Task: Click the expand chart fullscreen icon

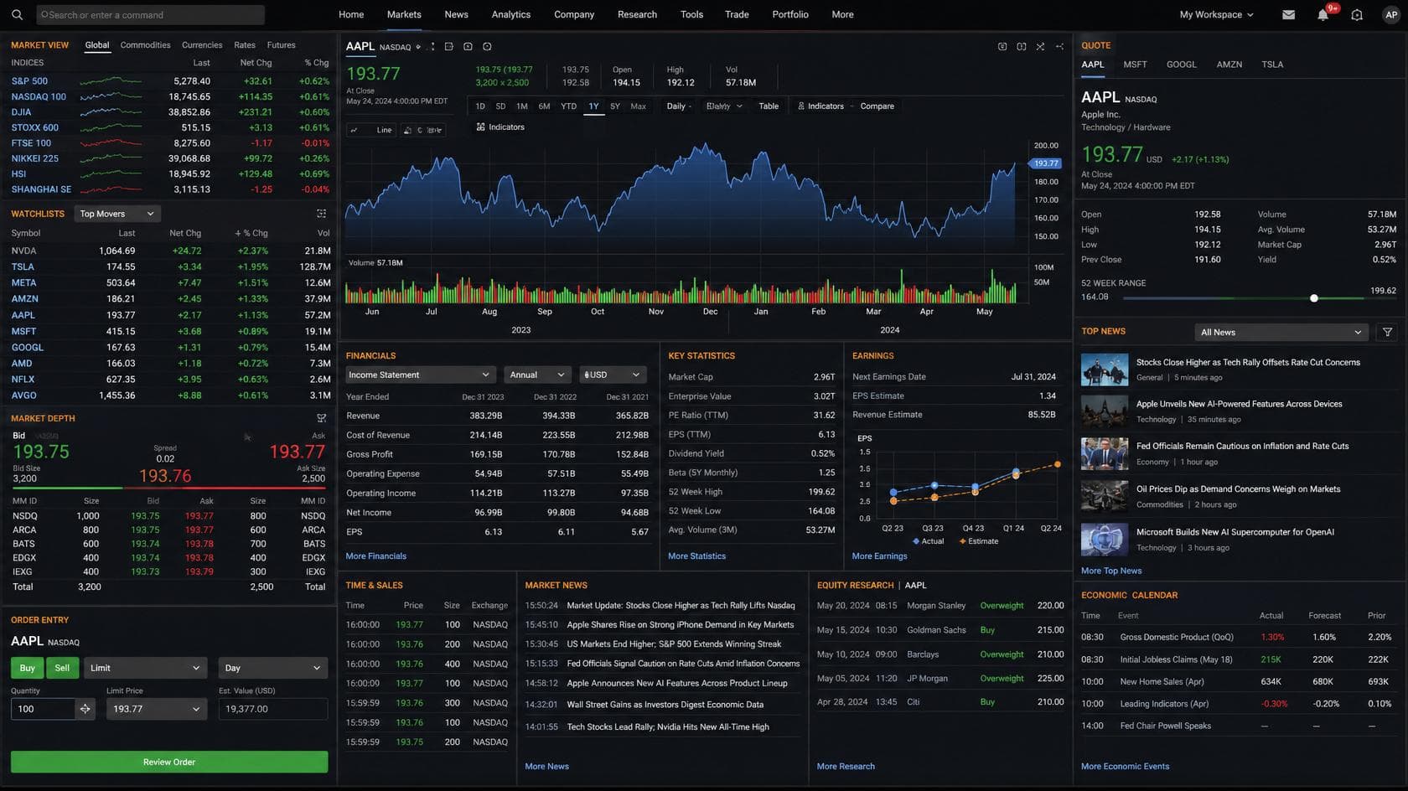Action: click(x=1040, y=47)
